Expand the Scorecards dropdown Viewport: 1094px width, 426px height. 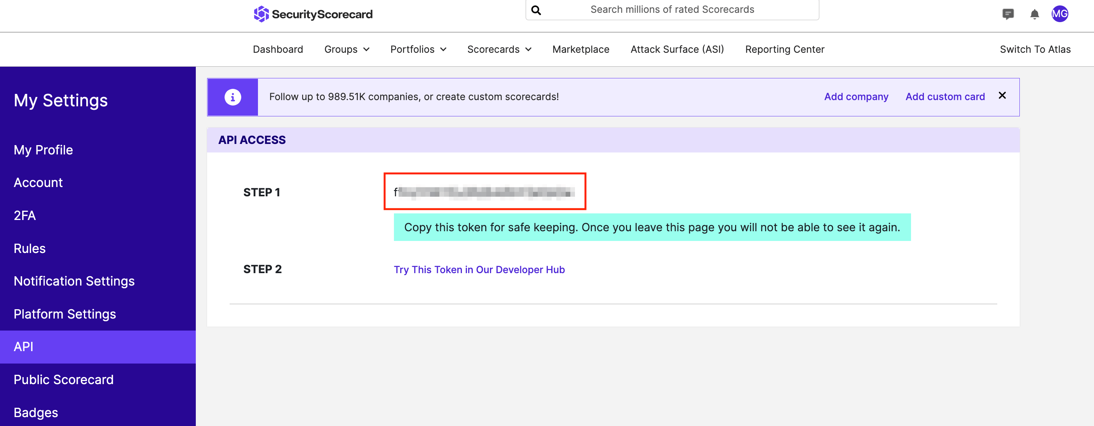click(x=499, y=49)
